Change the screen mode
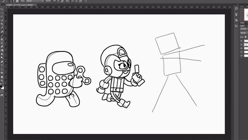The image size is (248, 140). 2,95
